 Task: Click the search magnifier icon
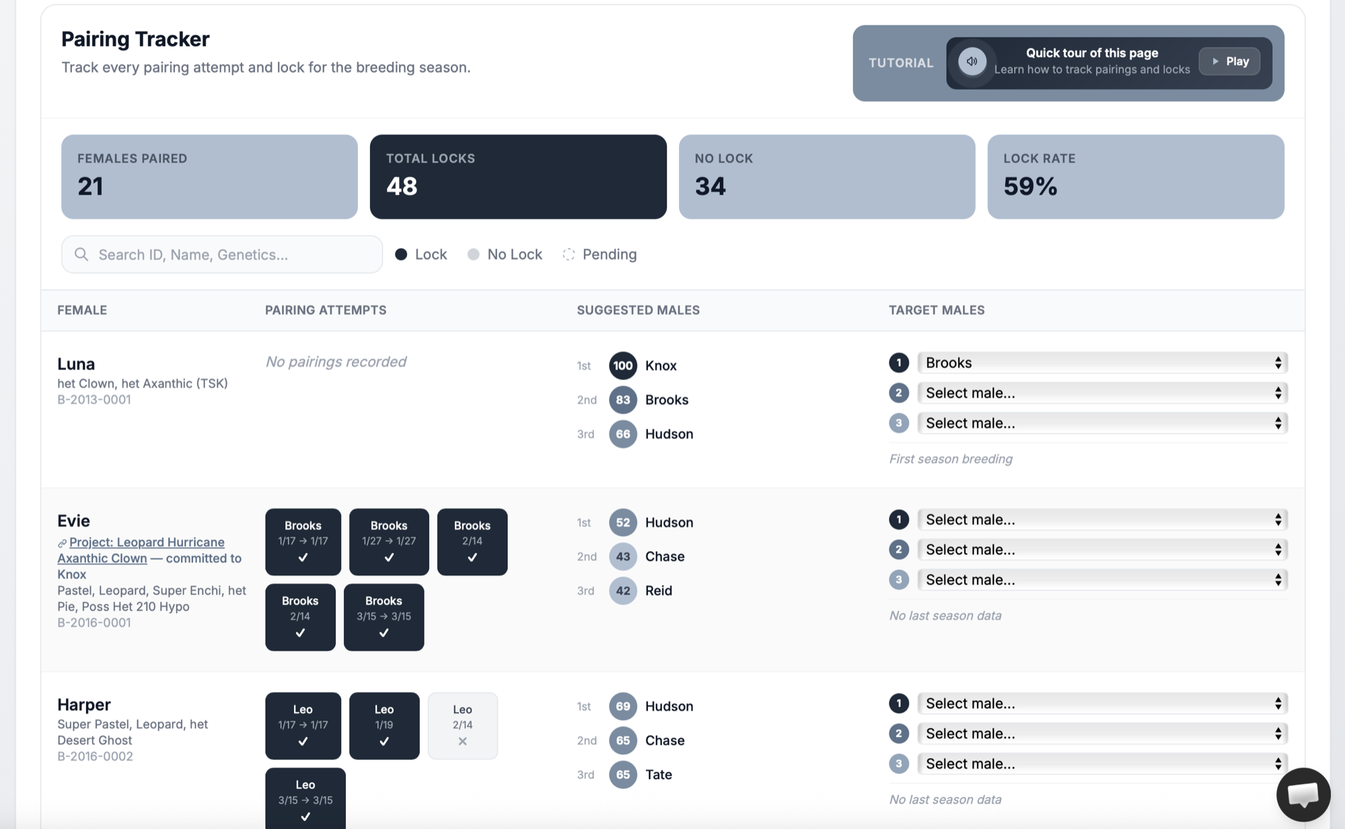[x=81, y=254]
